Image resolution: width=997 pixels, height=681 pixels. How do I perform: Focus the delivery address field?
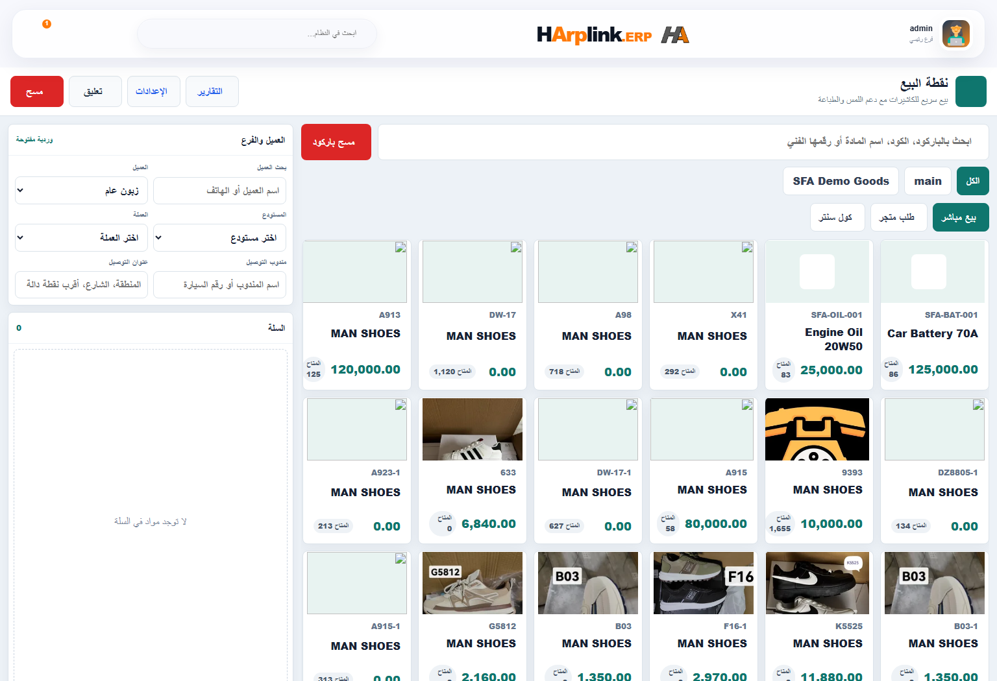point(82,285)
